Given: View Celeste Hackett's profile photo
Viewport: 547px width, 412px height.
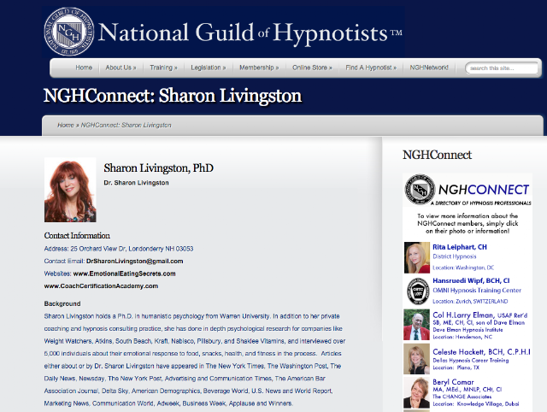Looking at the screenshot, I should [x=416, y=359].
